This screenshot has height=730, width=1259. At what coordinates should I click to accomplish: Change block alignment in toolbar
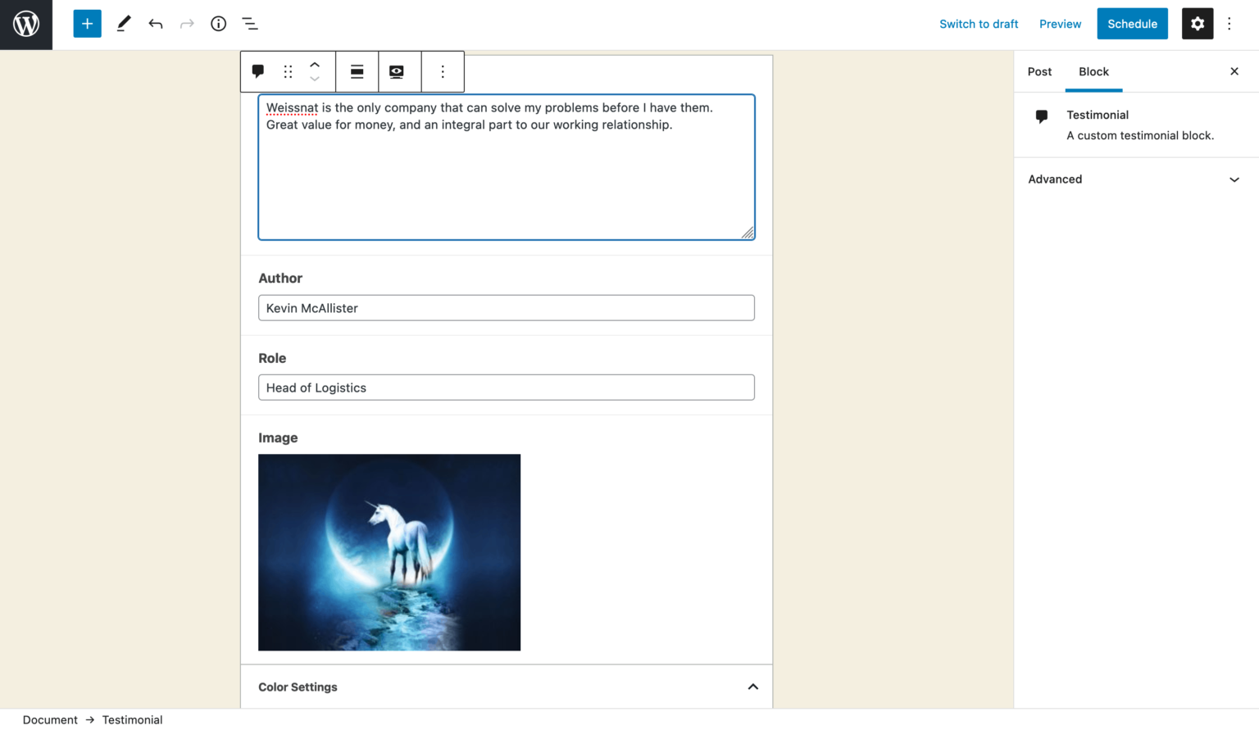357,71
